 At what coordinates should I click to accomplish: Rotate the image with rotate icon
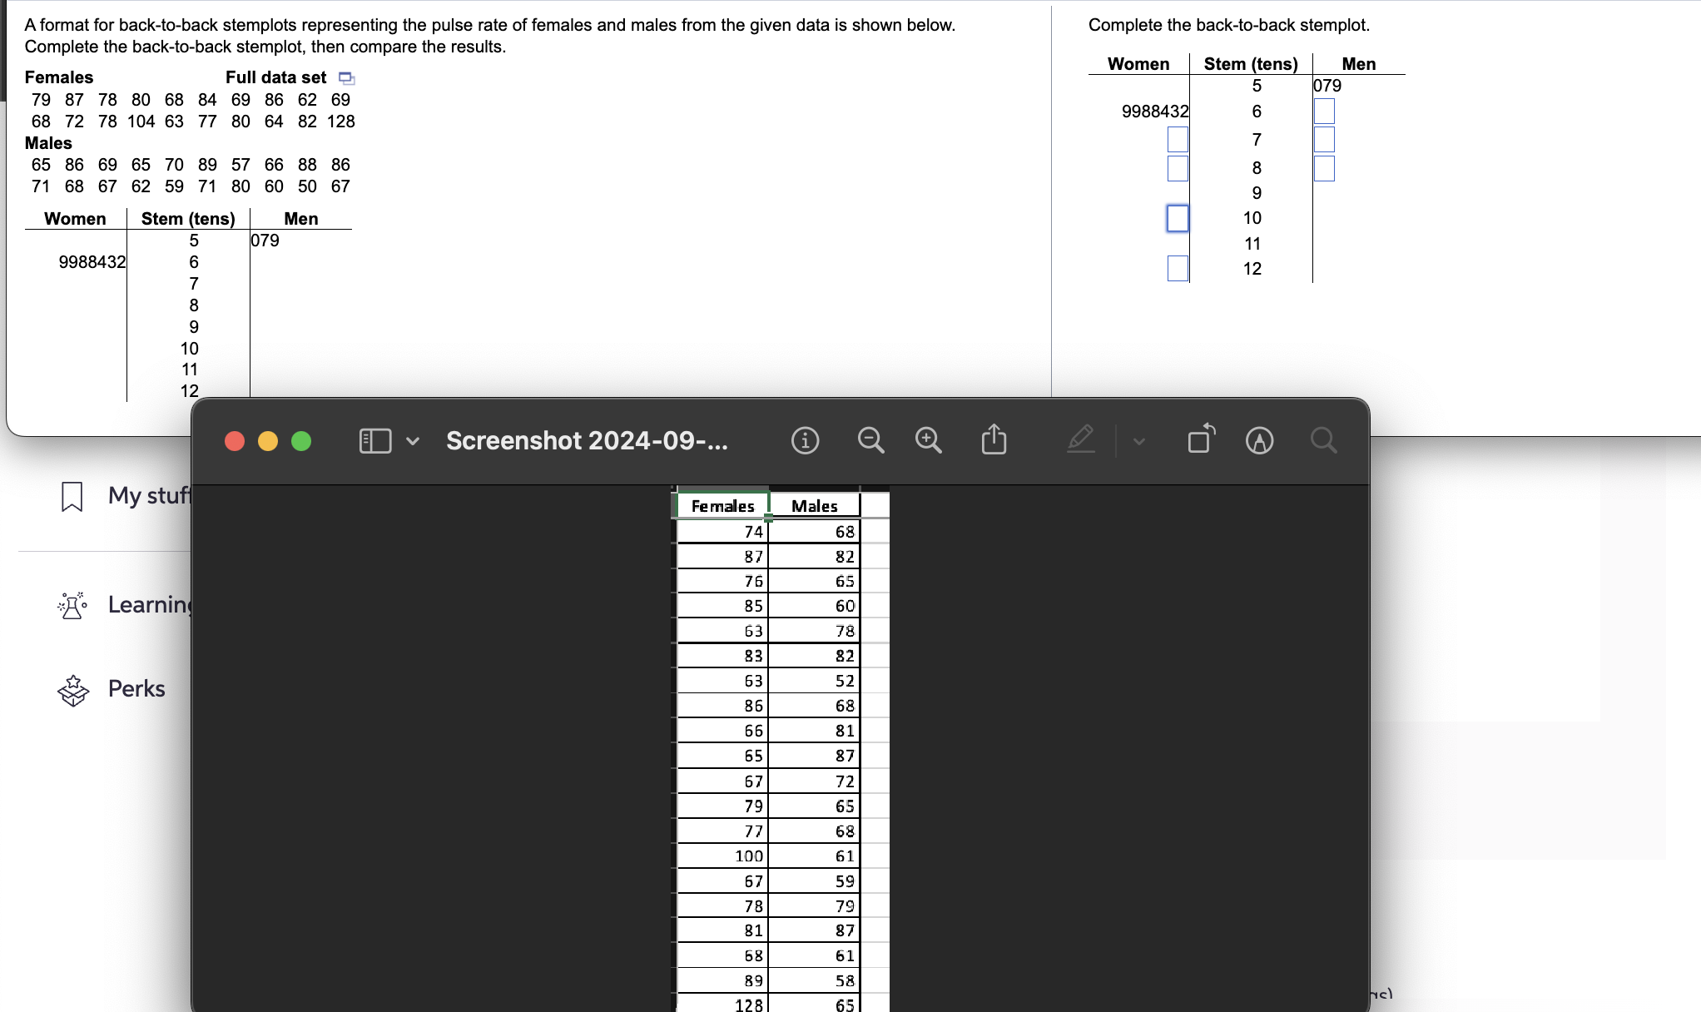(x=1201, y=439)
